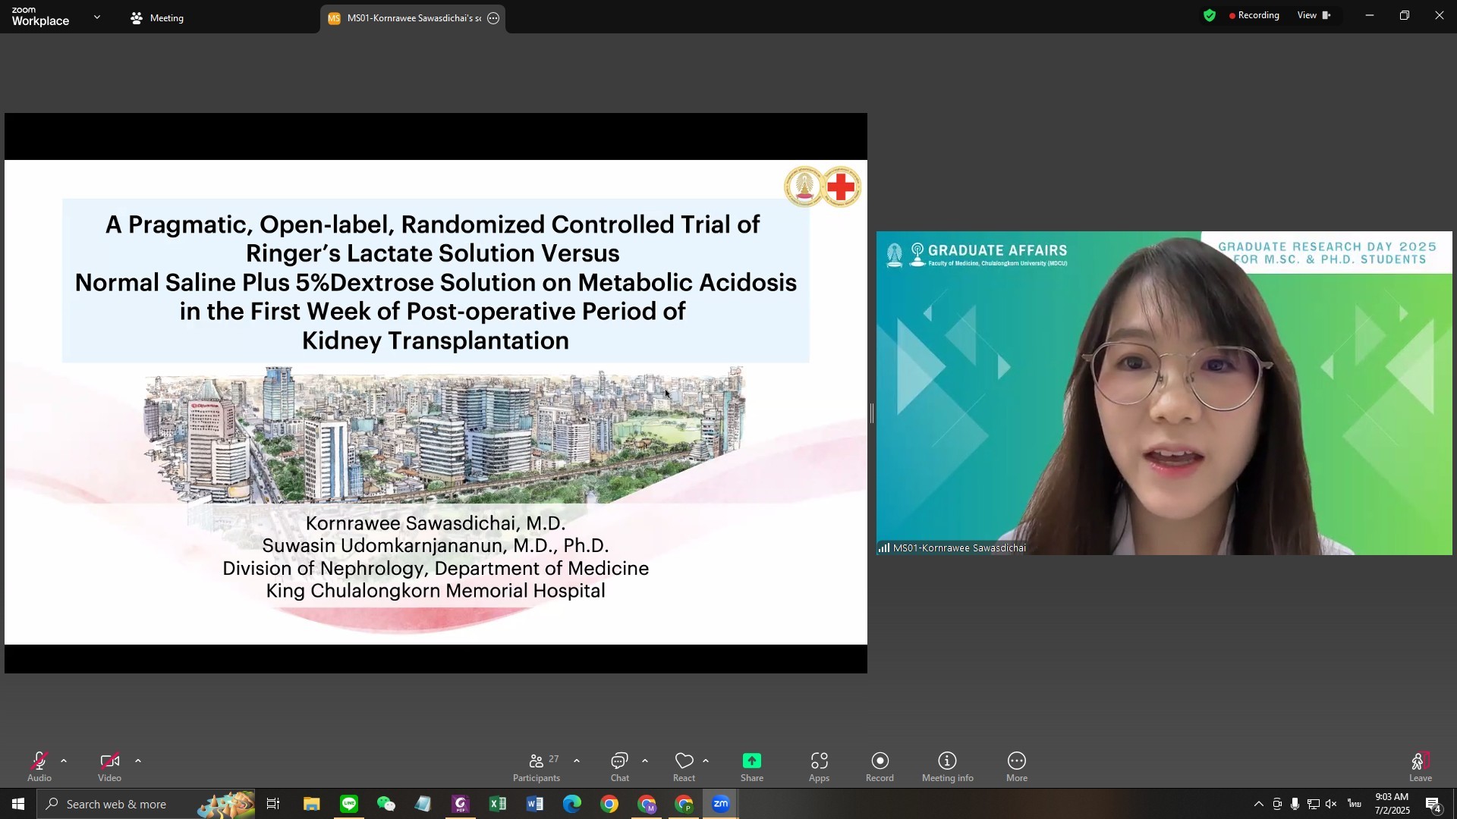Open the More options menu

[1016, 767]
